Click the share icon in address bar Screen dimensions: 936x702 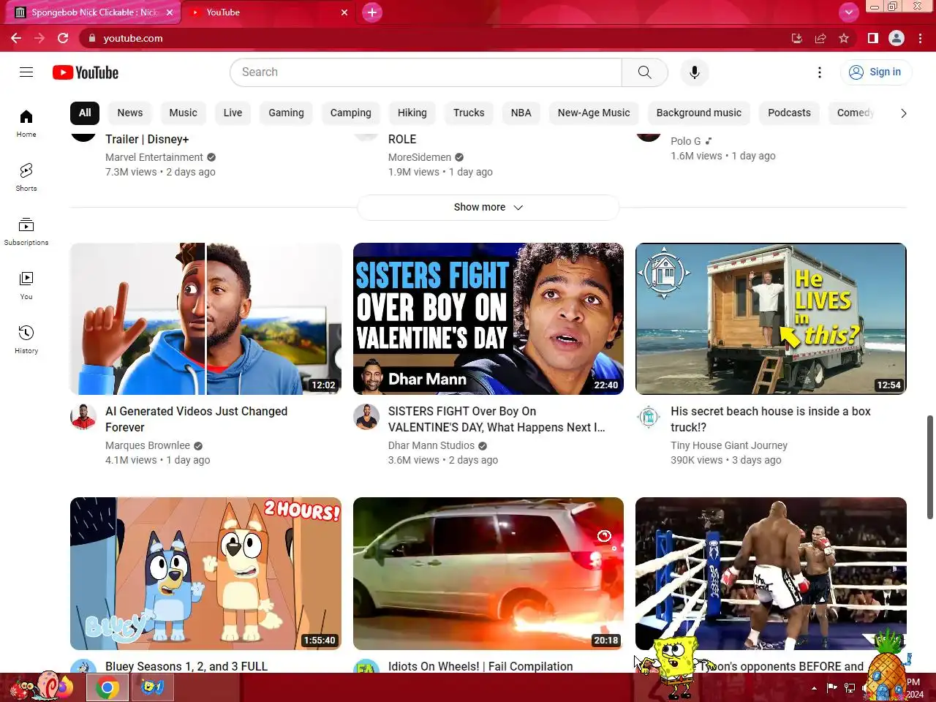[820, 38]
